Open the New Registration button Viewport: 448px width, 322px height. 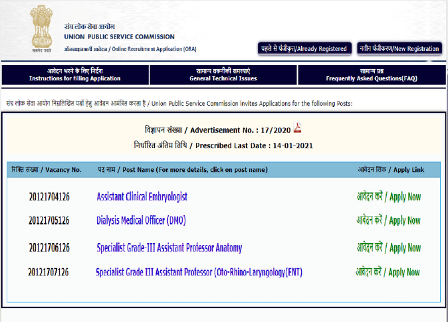coord(399,48)
